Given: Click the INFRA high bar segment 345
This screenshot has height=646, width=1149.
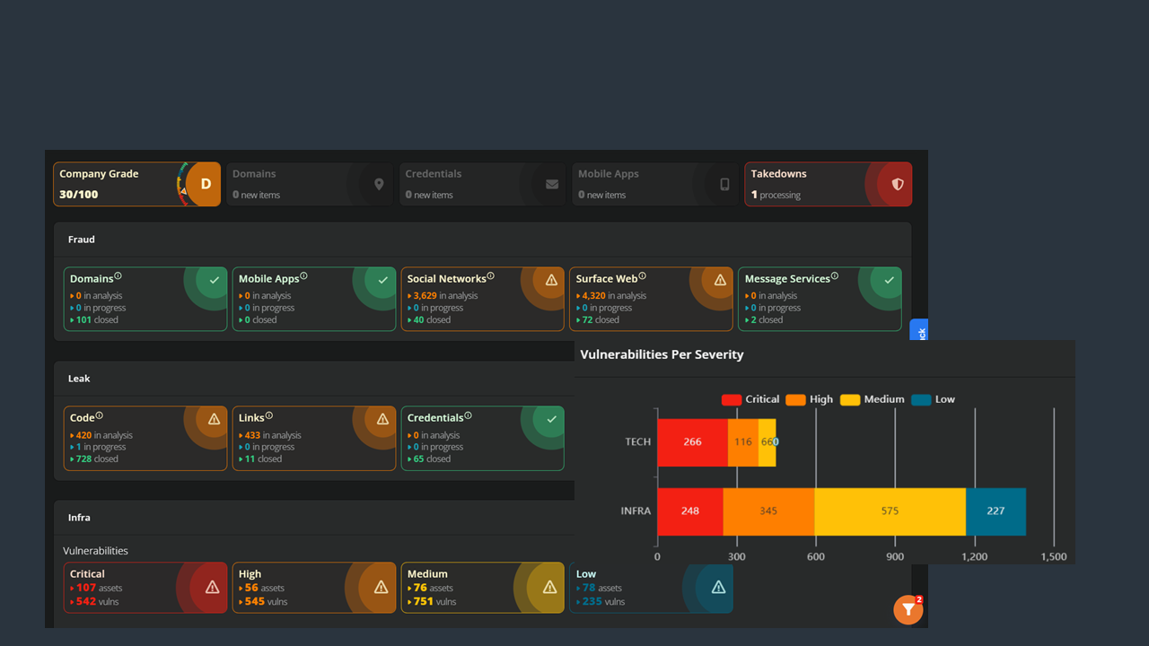Looking at the screenshot, I should pyautogui.click(x=768, y=511).
